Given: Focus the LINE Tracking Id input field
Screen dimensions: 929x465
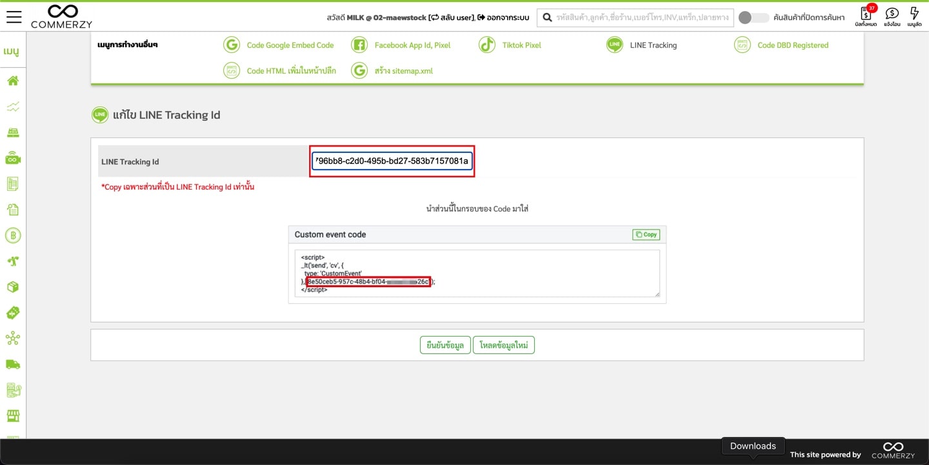Looking at the screenshot, I should tap(392, 161).
